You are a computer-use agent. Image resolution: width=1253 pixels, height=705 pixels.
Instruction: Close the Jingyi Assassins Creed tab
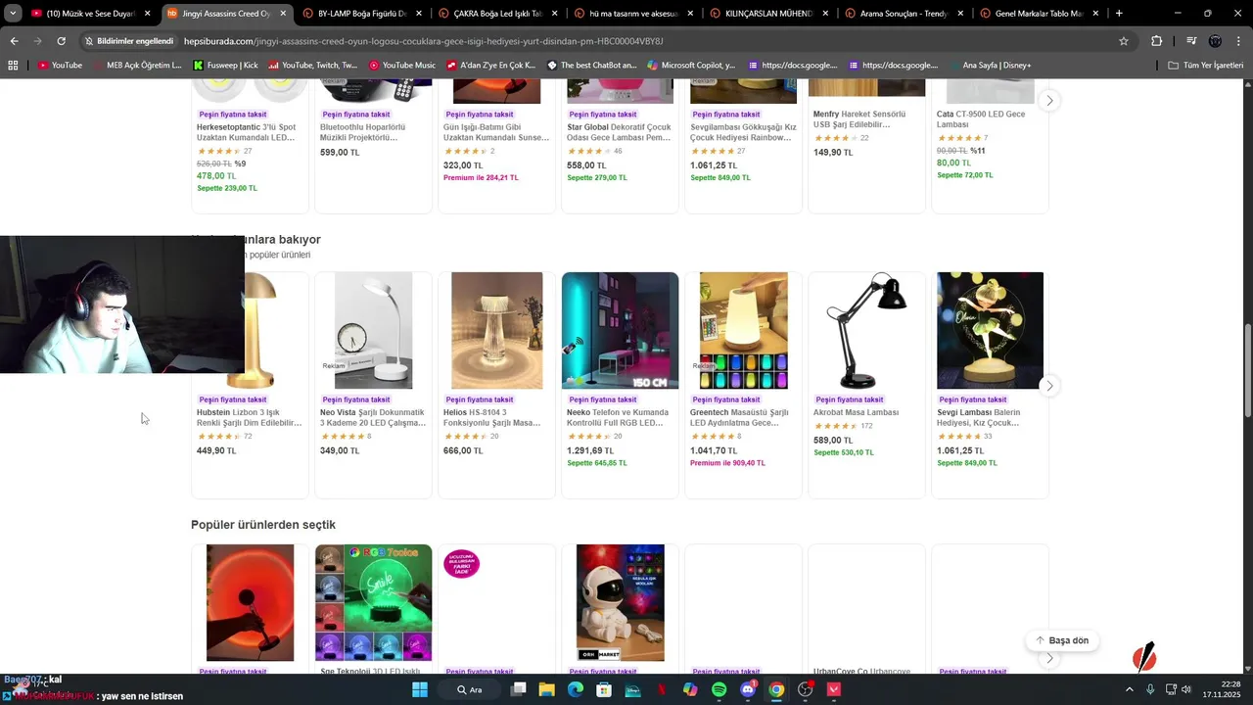283,14
